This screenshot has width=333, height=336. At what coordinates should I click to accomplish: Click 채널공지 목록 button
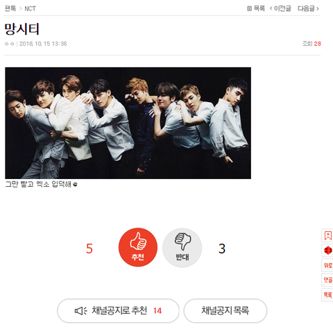(225, 311)
